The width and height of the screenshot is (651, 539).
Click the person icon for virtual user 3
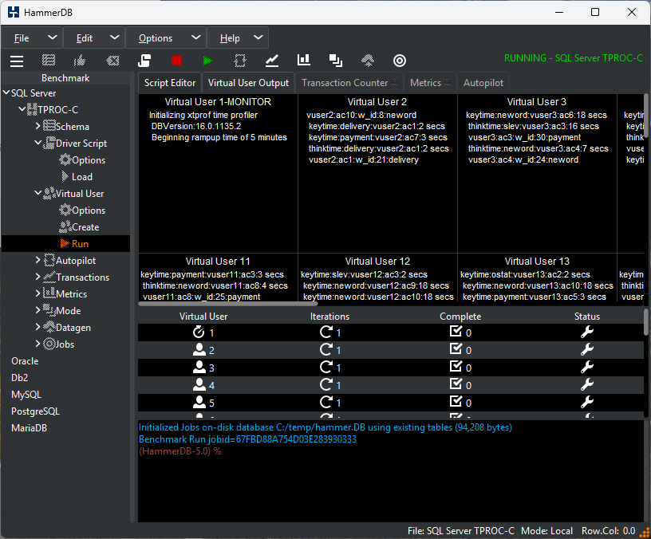199,368
